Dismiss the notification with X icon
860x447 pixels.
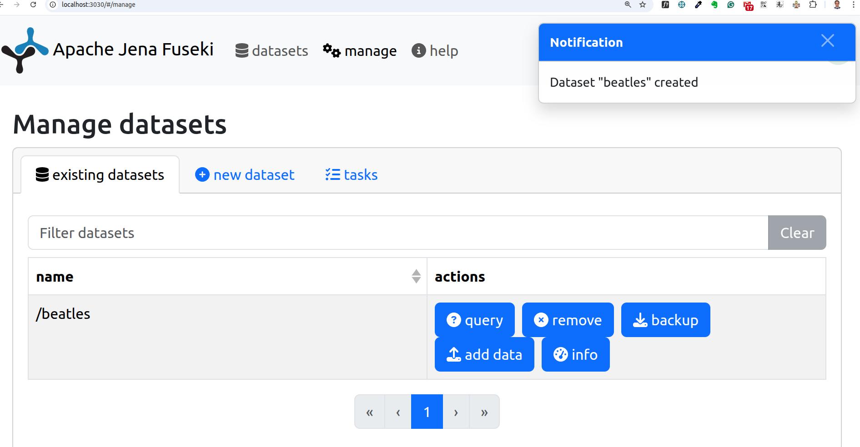click(827, 41)
